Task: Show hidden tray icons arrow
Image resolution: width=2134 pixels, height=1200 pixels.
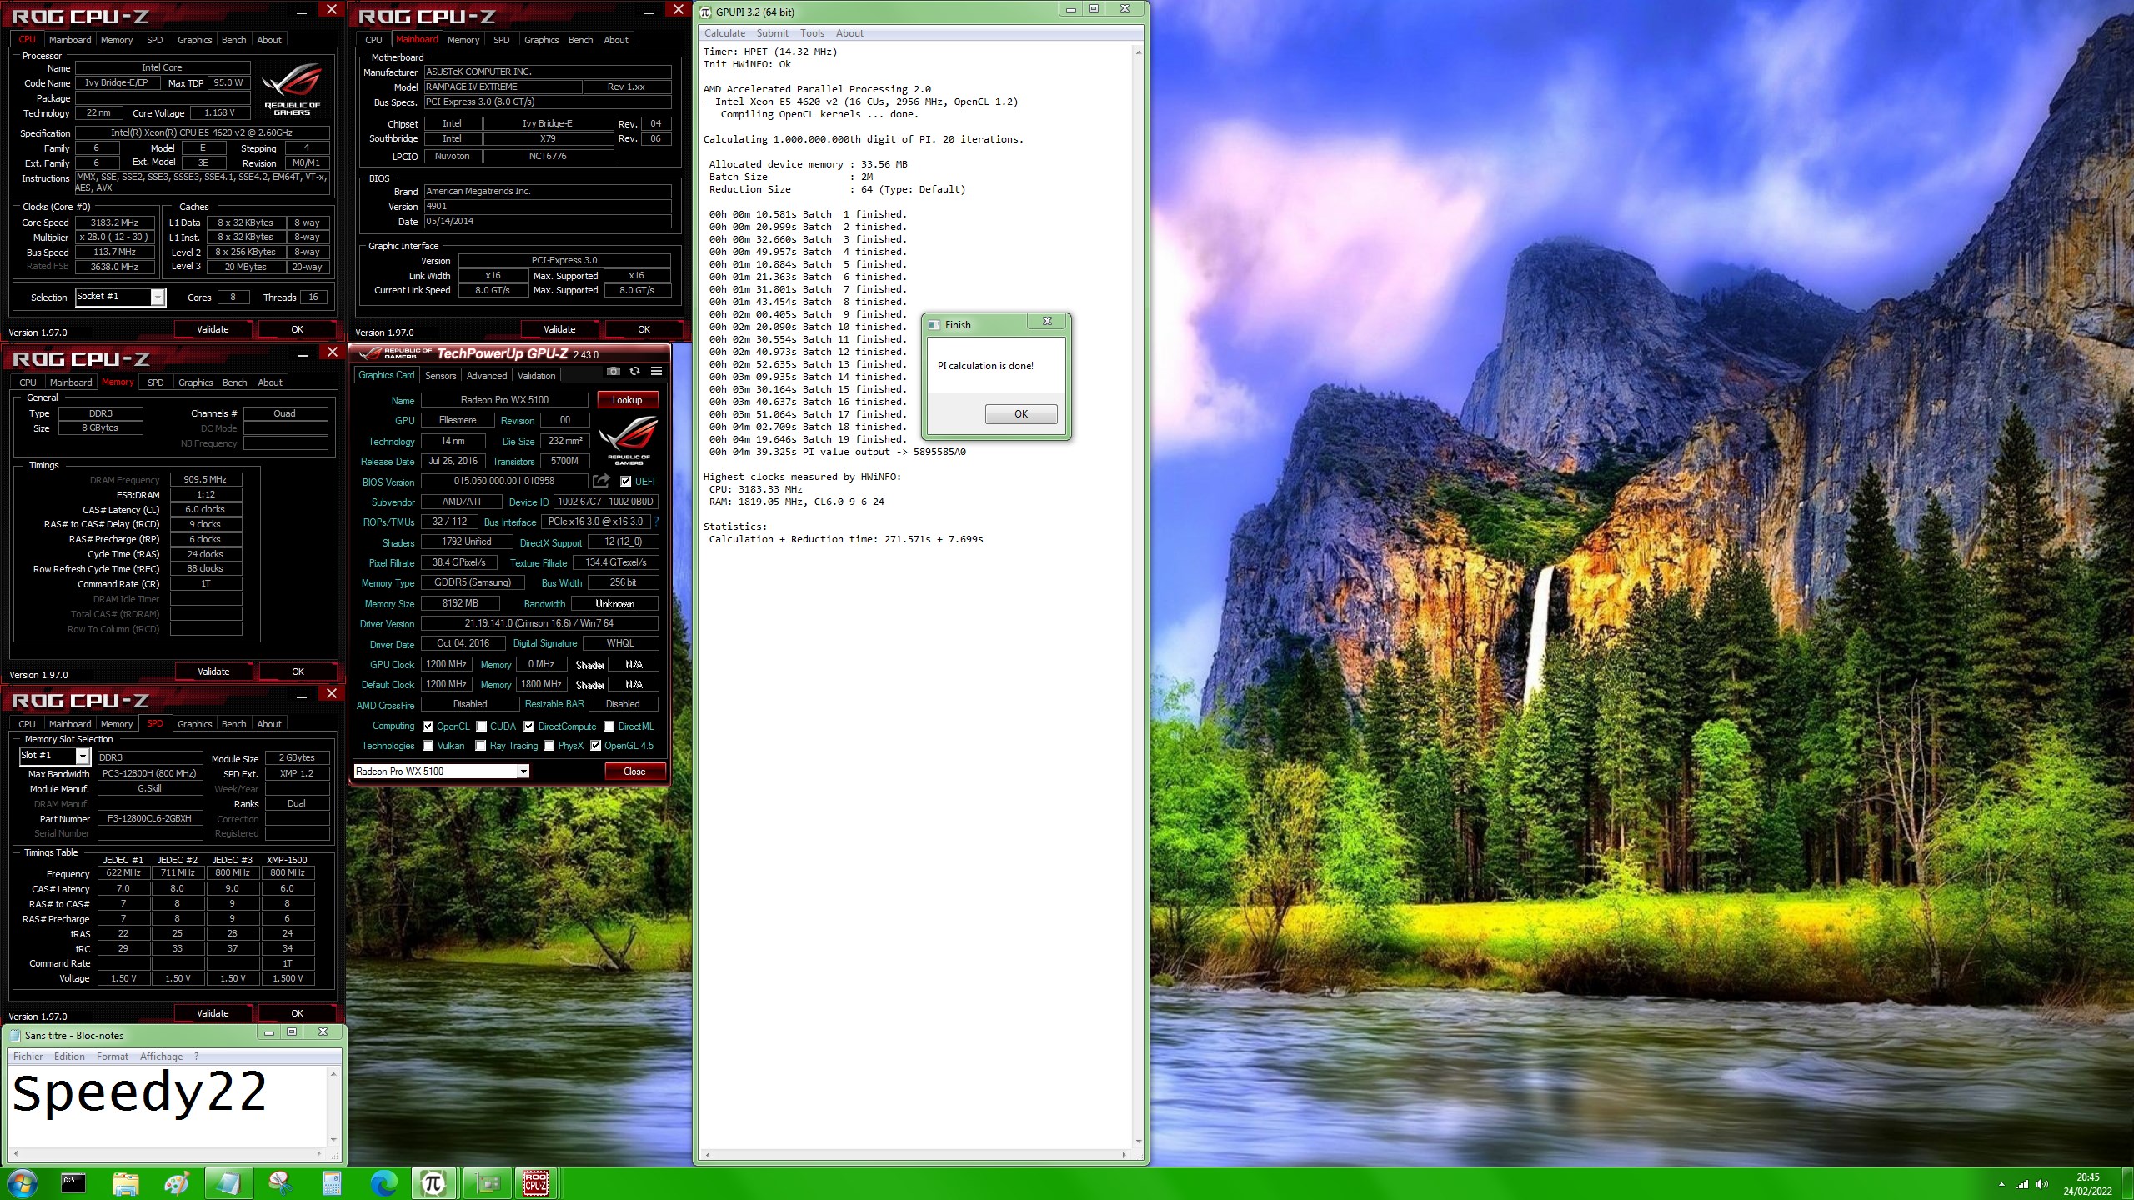Action: pos(2001,1184)
